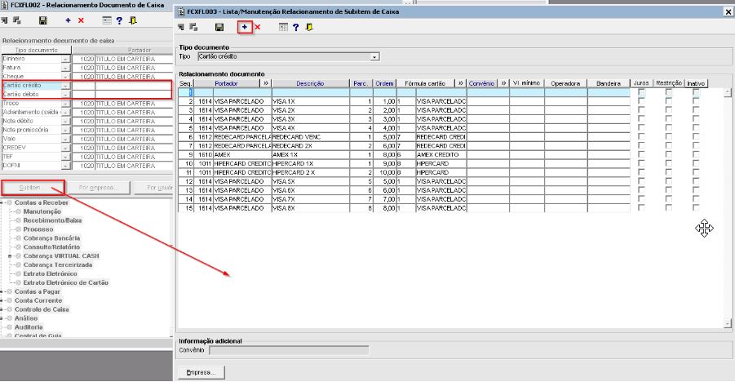Open the grid/calendar icon in FCXFL003 toolbar
Screen dimensions: 735x382
tap(283, 27)
